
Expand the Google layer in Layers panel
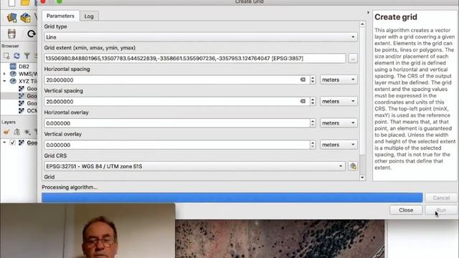(x=4, y=143)
